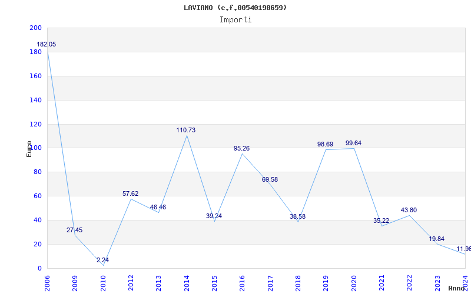The image size is (471, 294).
Task: Select the 43.80 value label
Action: [409, 210]
